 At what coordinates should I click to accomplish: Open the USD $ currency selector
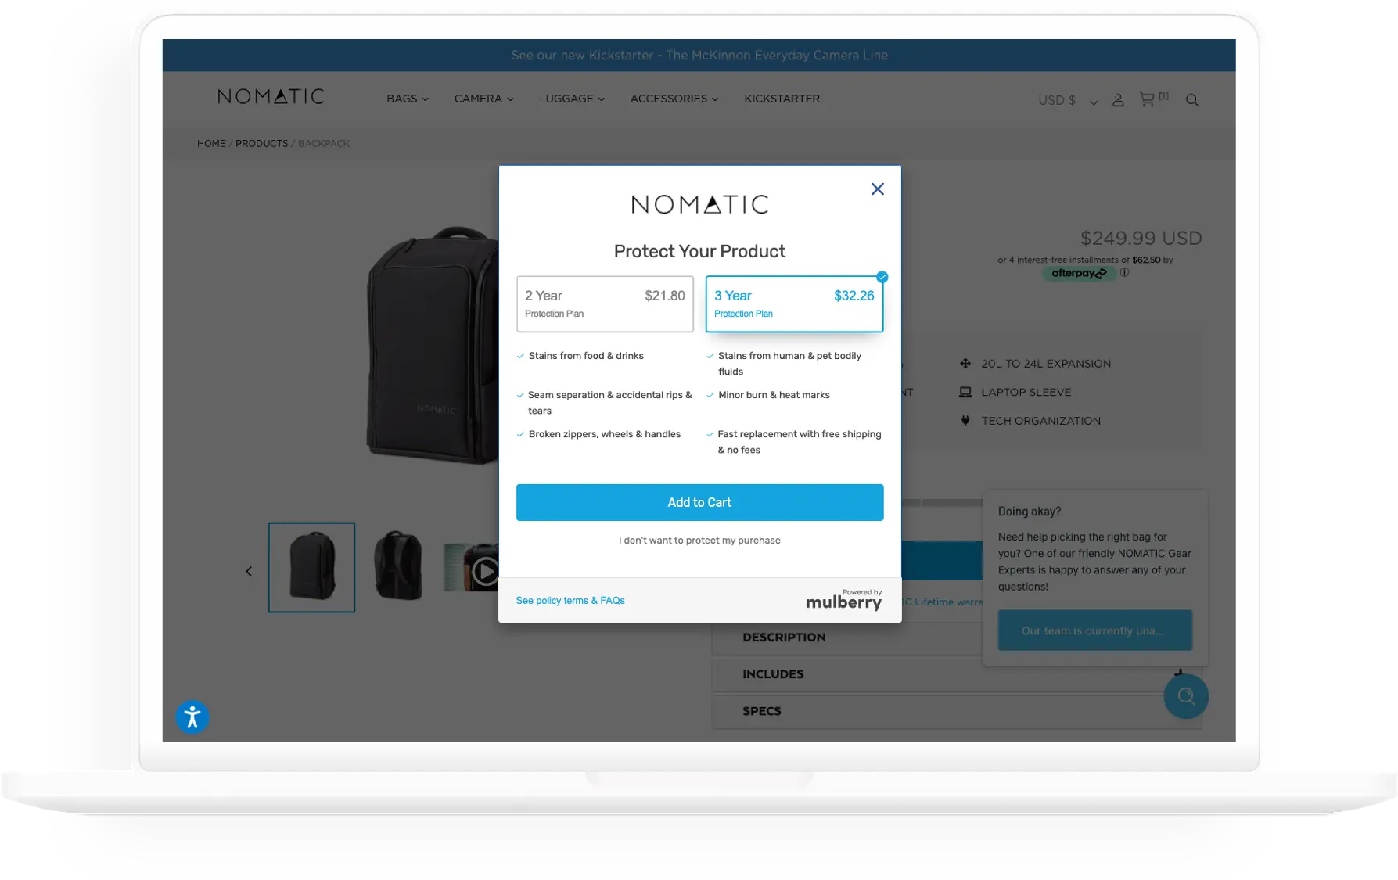click(1067, 100)
